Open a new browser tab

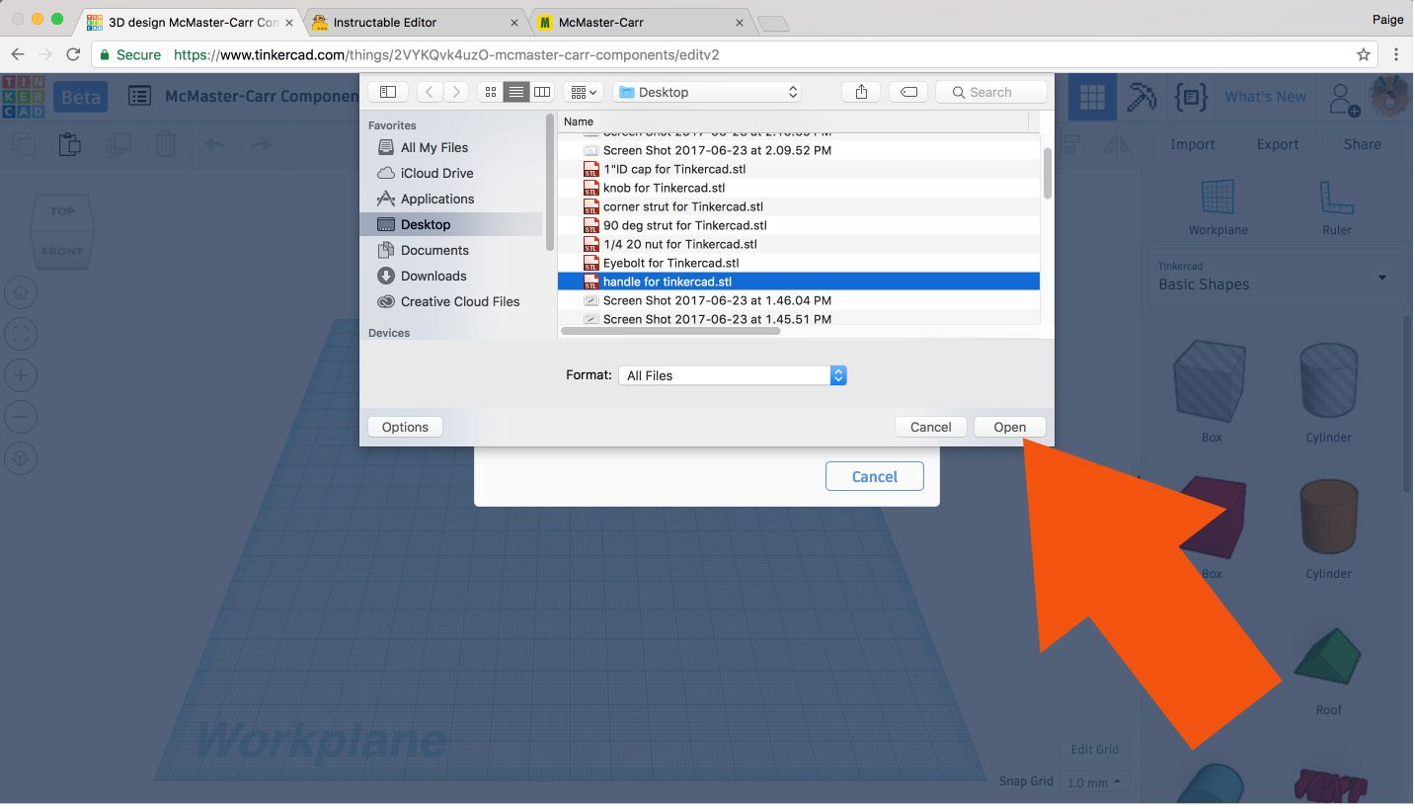tap(772, 24)
